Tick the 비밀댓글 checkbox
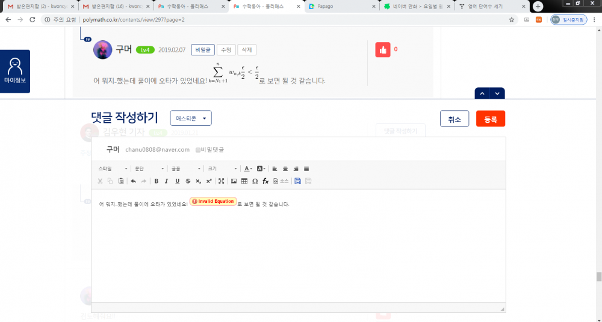602x322 pixels. tap(198, 150)
